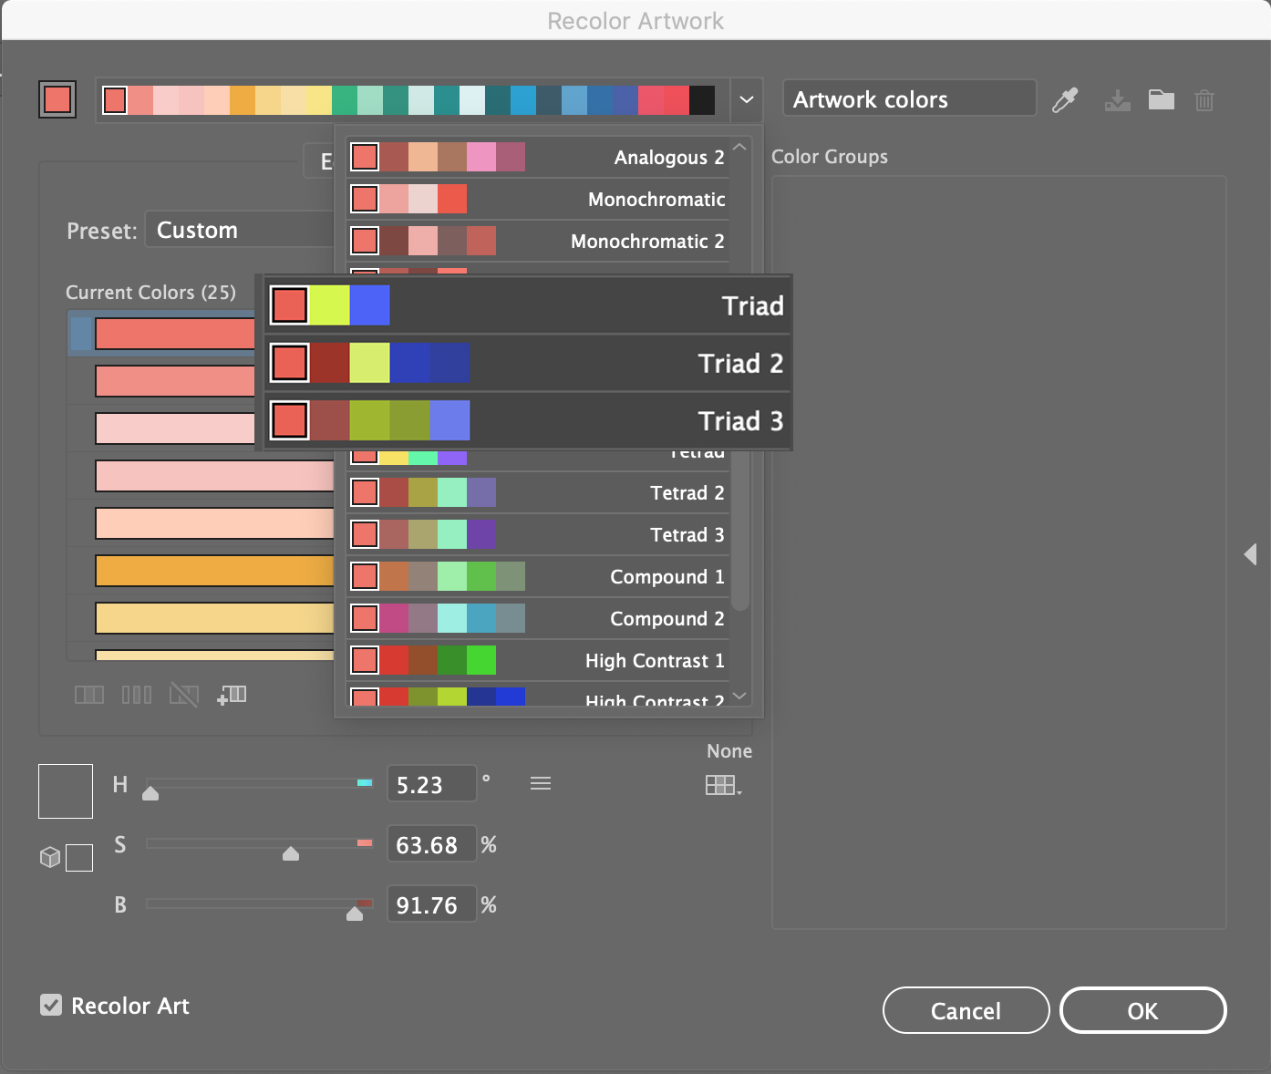Click the new row icon below color list
This screenshot has height=1074, width=1271.
(x=232, y=696)
